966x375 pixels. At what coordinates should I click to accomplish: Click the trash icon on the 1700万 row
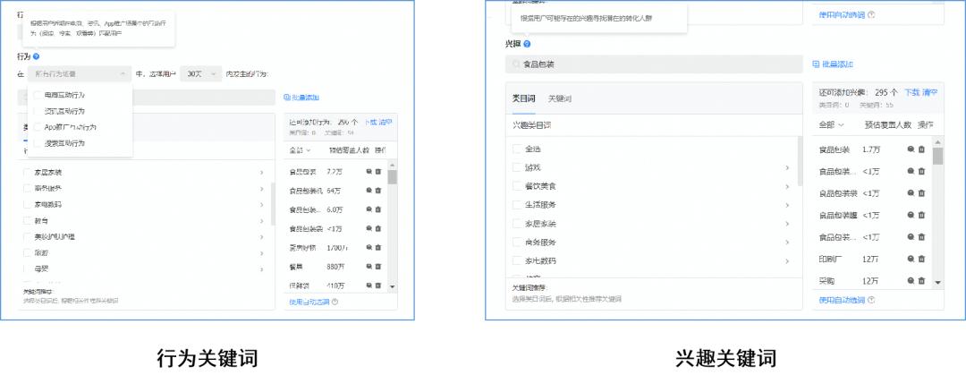378,247
